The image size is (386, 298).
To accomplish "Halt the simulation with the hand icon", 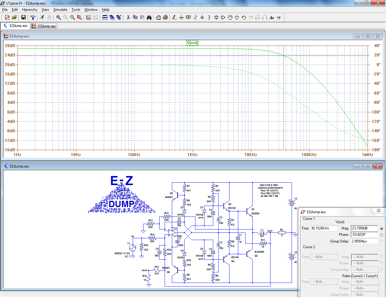I will tap(49, 18).
